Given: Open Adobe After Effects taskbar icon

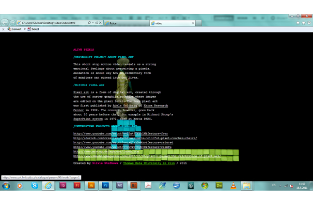Looking at the screenshot, I should pyautogui.click(x=119, y=185).
